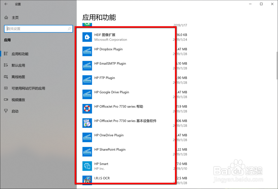
Task: Select the HEIF 图像扩展 entry
Action: [x=135, y=37]
